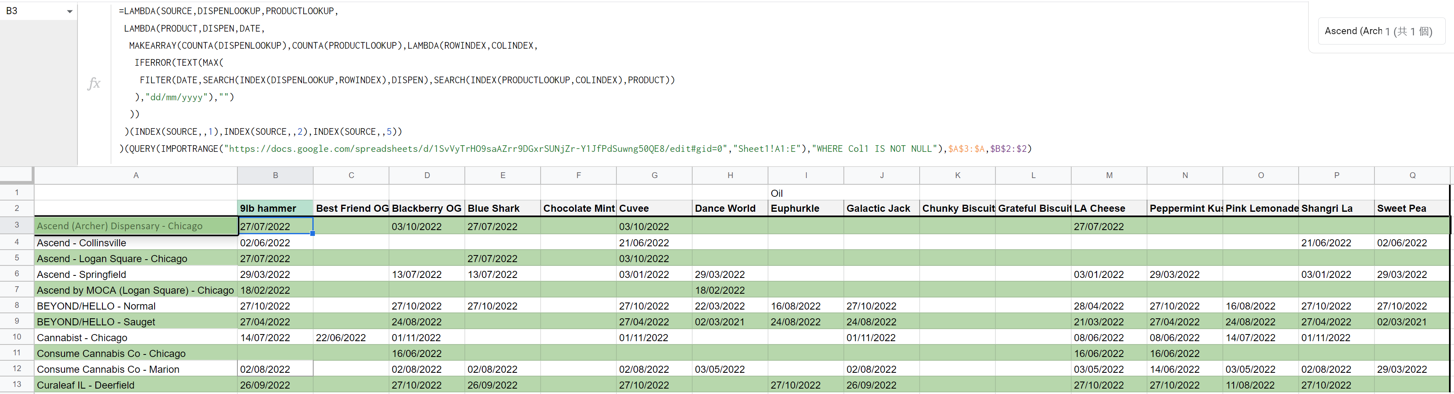
Task: Click the formula bar LAMBDA text
Action: pos(575,79)
